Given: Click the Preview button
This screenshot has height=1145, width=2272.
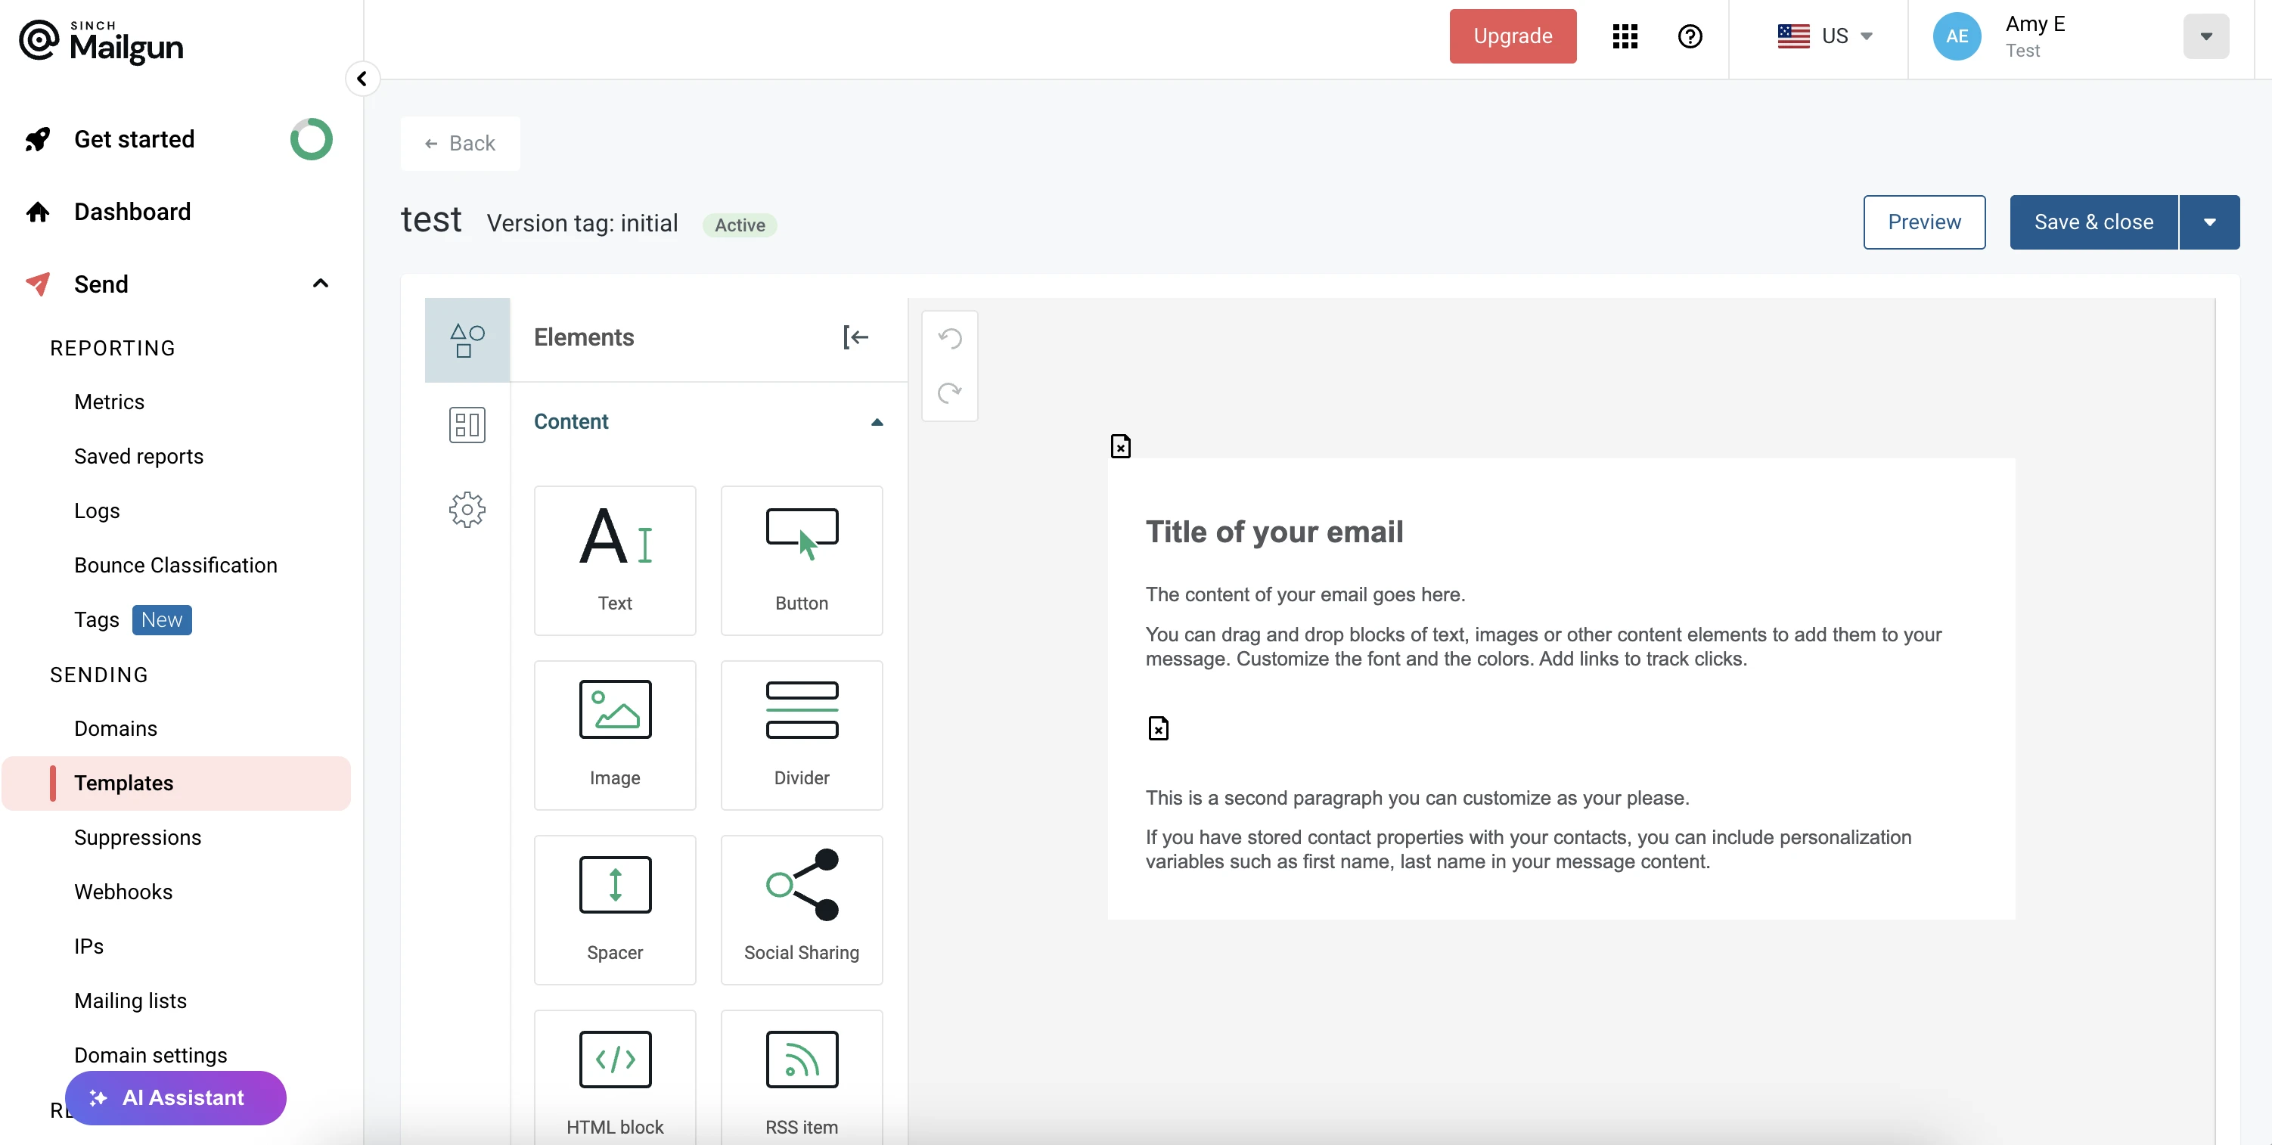Looking at the screenshot, I should click(1923, 222).
